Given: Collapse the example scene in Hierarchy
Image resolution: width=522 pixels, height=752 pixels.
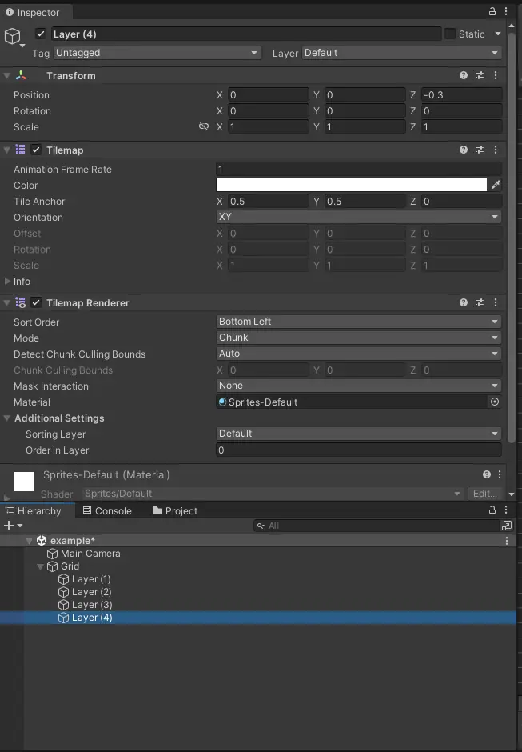Looking at the screenshot, I should coord(29,541).
